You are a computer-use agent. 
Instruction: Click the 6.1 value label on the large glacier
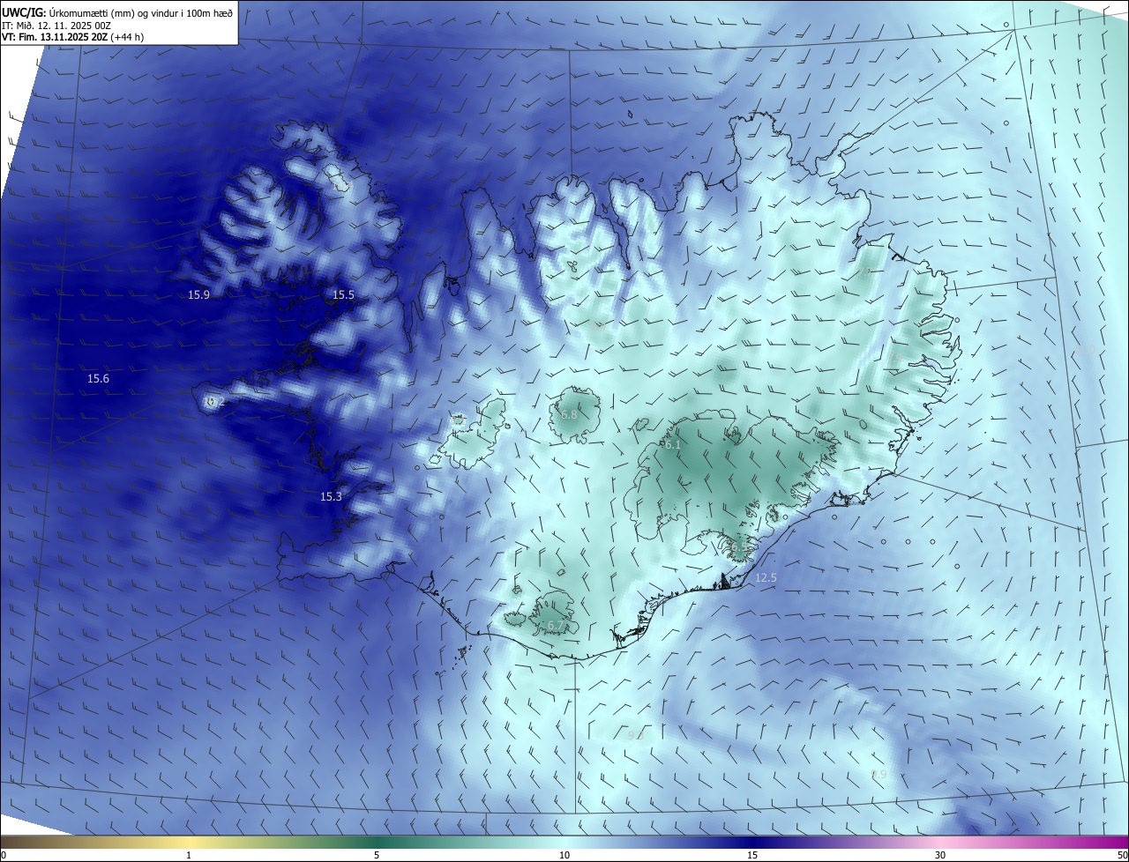[673, 445]
